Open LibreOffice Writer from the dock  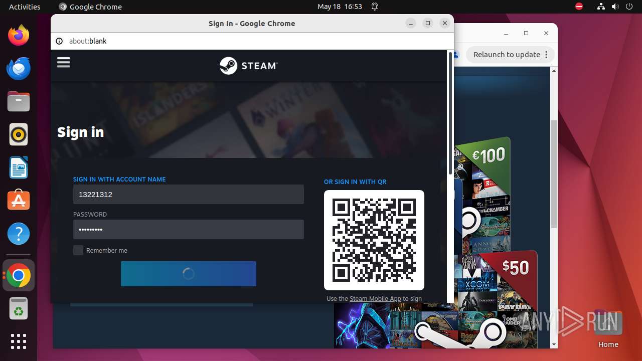pyautogui.click(x=19, y=167)
